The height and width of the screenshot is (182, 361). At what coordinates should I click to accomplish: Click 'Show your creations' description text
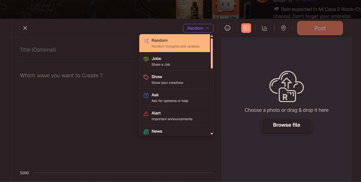(167, 83)
